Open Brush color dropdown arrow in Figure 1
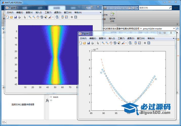181x126 pixels. pos(53,17)
